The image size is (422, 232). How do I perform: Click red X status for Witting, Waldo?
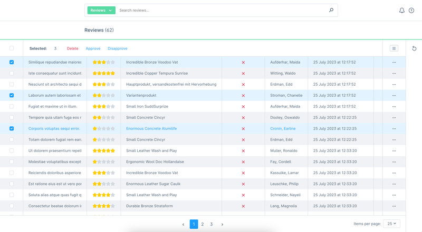pos(243,74)
